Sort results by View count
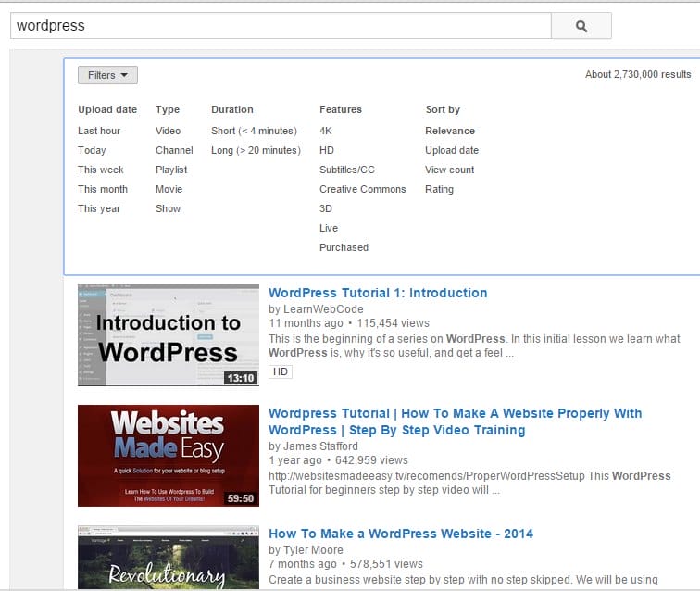This screenshot has width=700, height=591. click(450, 170)
